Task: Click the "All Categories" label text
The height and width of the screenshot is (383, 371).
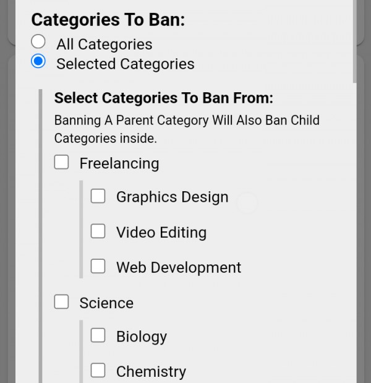Action: point(104,45)
